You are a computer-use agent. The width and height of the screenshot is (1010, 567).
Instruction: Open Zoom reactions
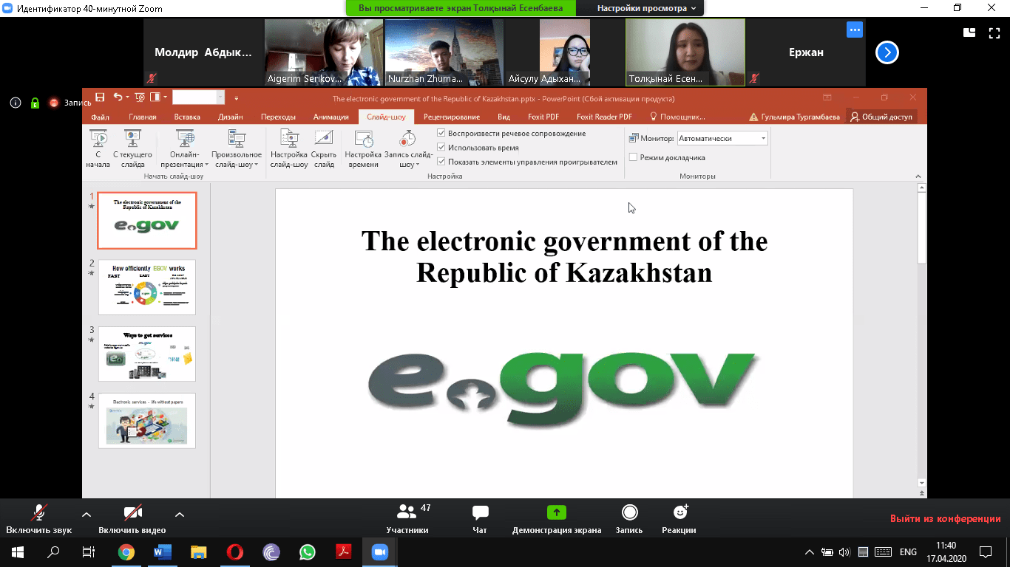[x=679, y=520]
